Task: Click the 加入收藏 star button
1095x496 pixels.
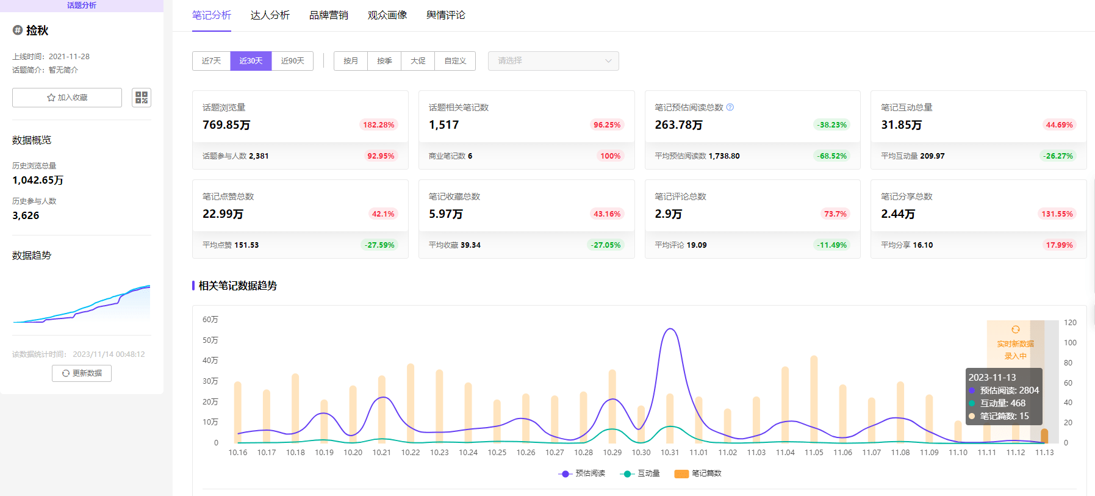Action: 67,98
